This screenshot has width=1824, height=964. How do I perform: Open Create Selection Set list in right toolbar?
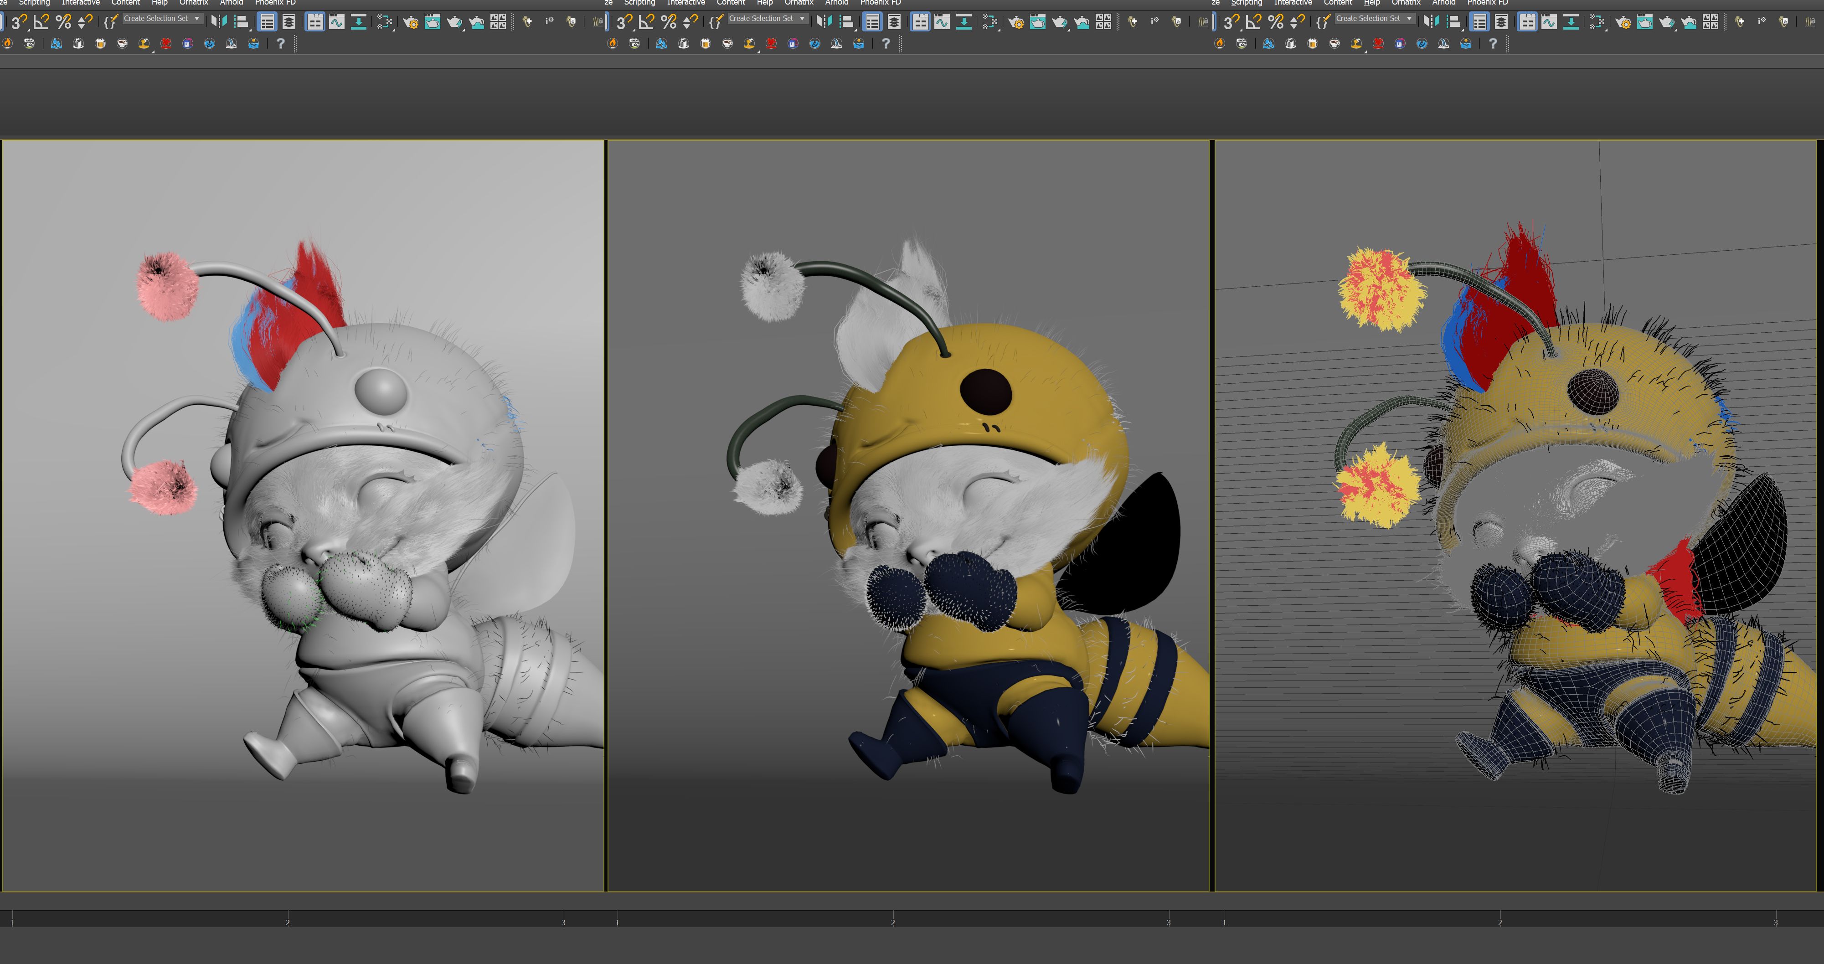click(1408, 18)
